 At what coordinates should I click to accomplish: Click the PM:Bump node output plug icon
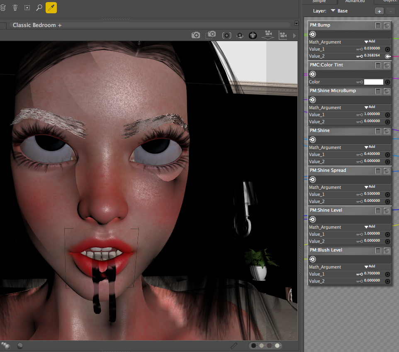point(313,35)
